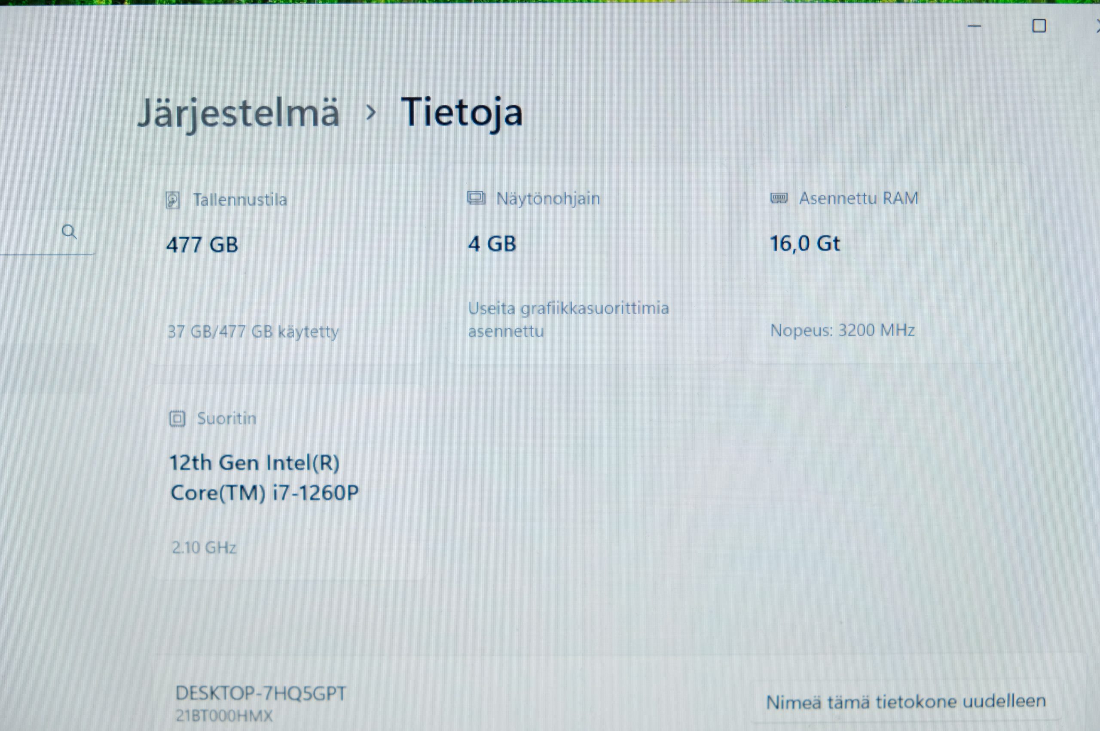1100x731 pixels.
Task: Select the 16,0 Gt RAM value
Action: point(804,244)
